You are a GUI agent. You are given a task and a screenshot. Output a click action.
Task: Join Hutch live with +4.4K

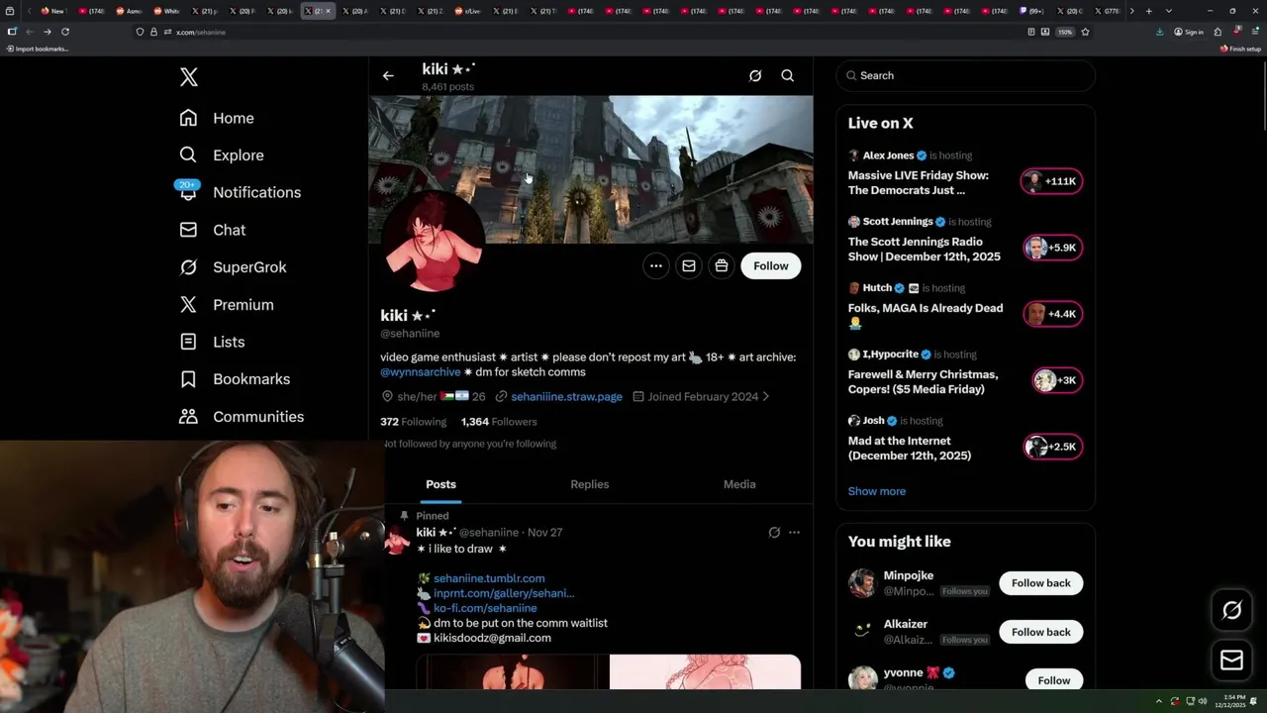(1051, 314)
